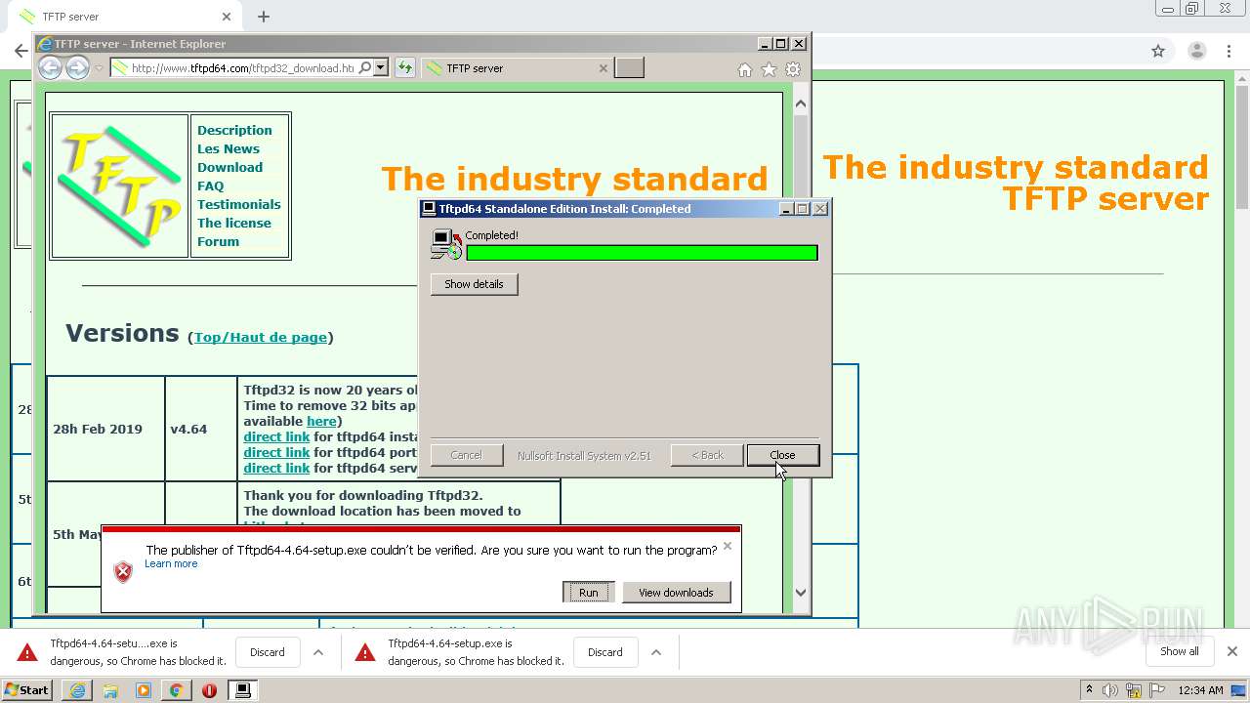Click the Download navigation link
The image size is (1250, 703).
(229, 167)
